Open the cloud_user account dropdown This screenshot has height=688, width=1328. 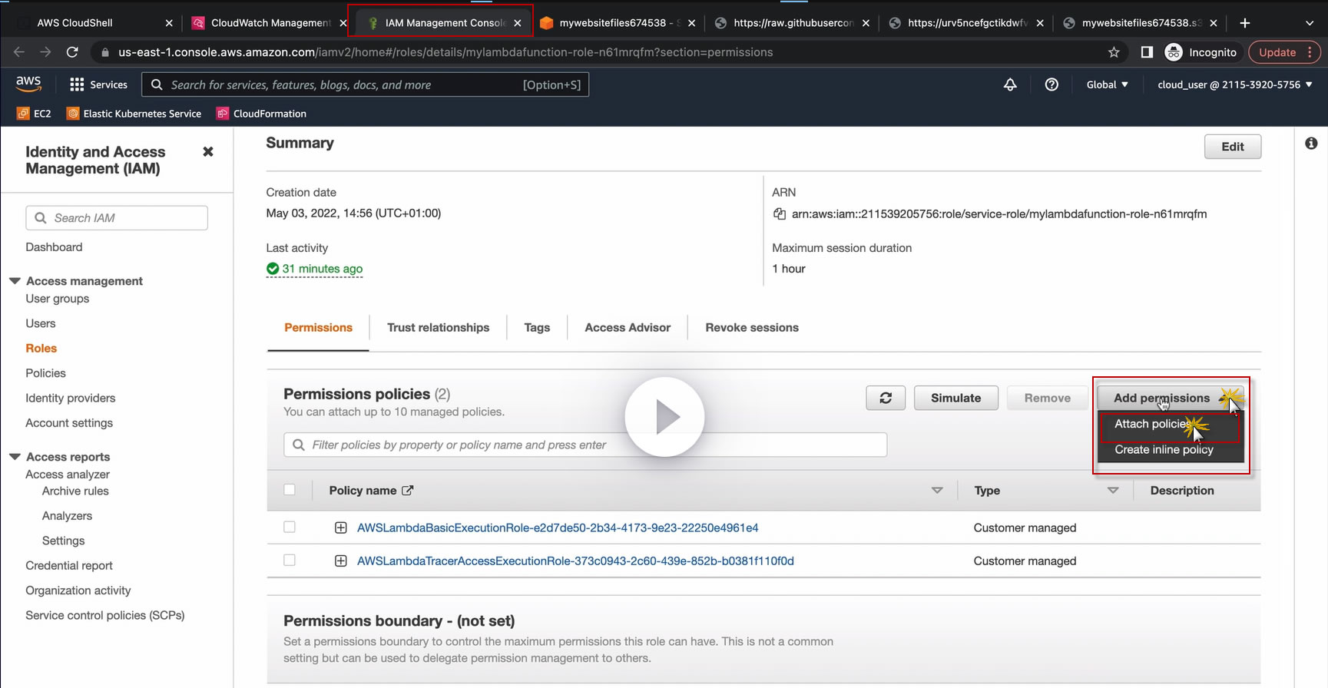pos(1235,84)
